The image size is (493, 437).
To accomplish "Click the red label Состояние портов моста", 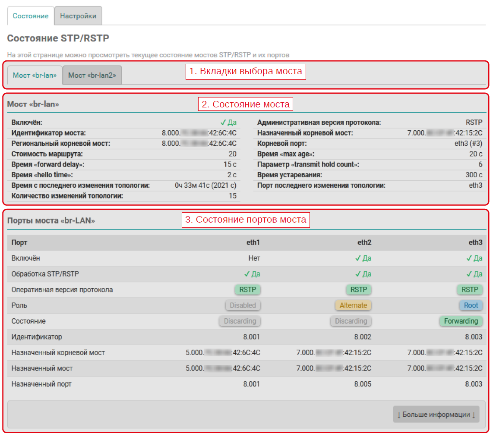I will pyautogui.click(x=246, y=220).
